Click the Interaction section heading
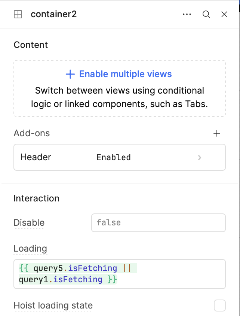This screenshot has height=316, width=240. click(x=36, y=198)
